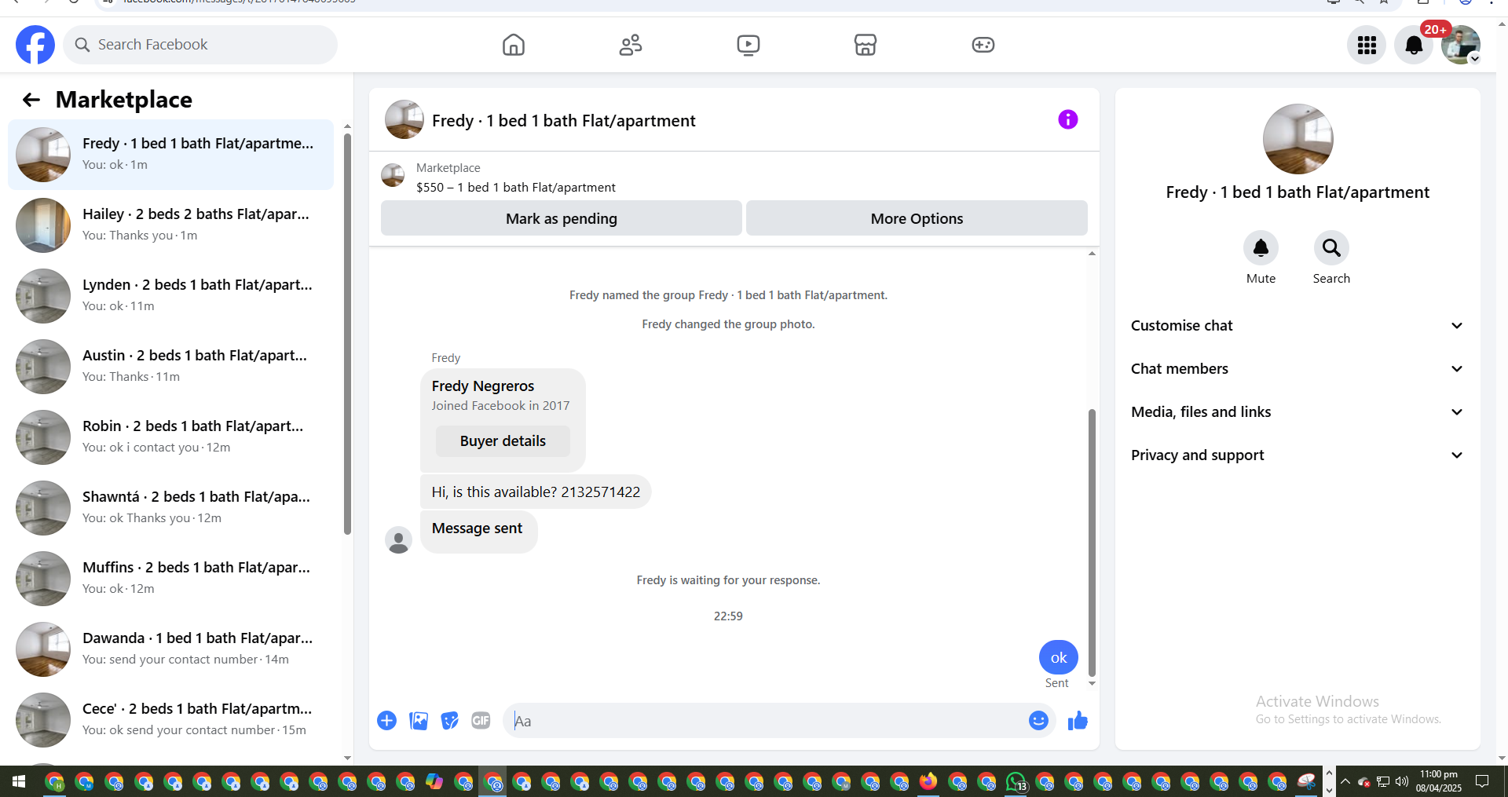Click the 'Hi, is this available? 2132571422' message
The image size is (1508, 797).
pyautogui.click(x=536, y=492)
